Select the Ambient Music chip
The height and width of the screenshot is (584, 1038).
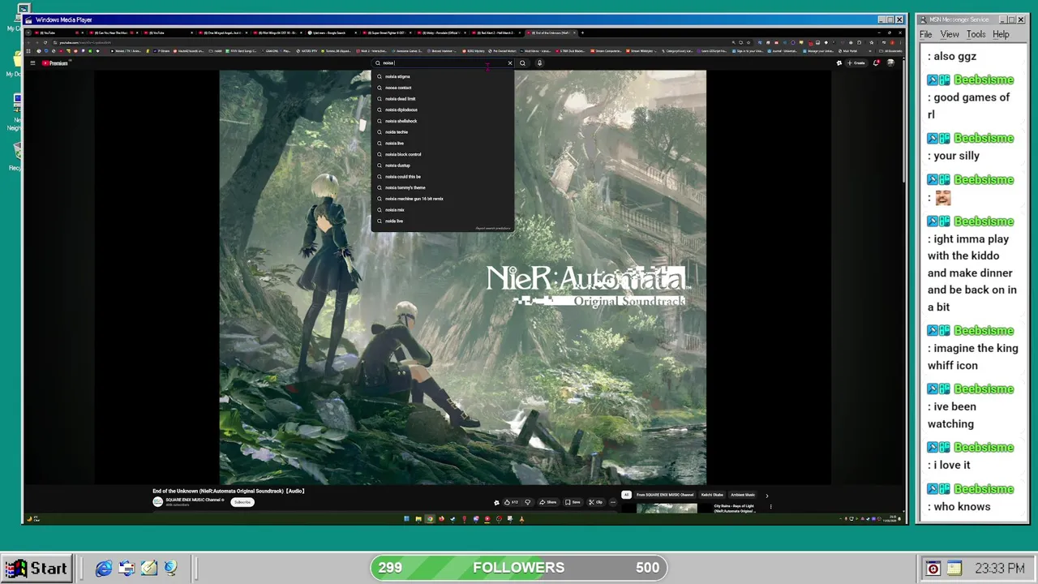click(743, 495)
